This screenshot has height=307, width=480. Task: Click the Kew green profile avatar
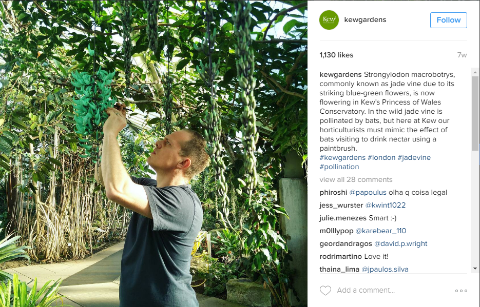[x=329, y=20]
